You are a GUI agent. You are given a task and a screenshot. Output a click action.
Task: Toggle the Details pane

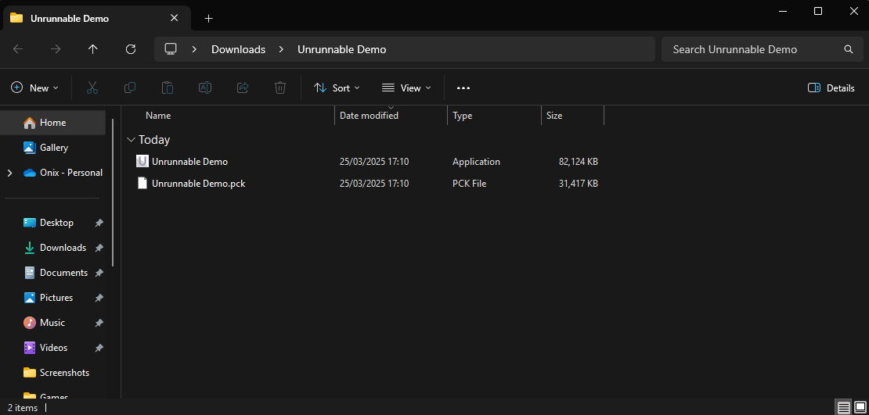point(831,88)
